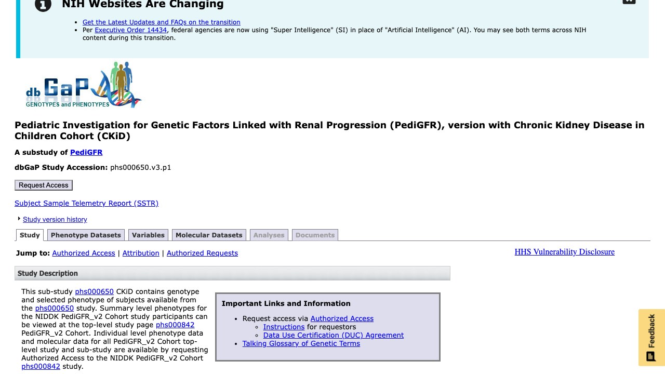Click the info icon beside NIH Websites Are Changing
The width and height of the screenshot is (665, 374).
[43, 5]
